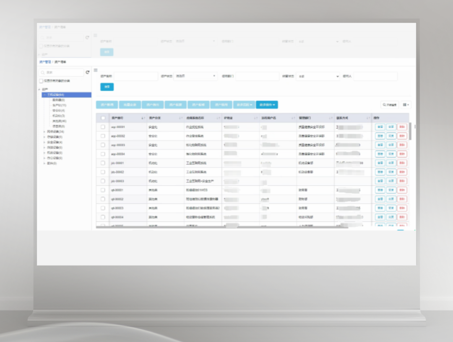Enable the checkbox under the tree search box

pos(41,81)
